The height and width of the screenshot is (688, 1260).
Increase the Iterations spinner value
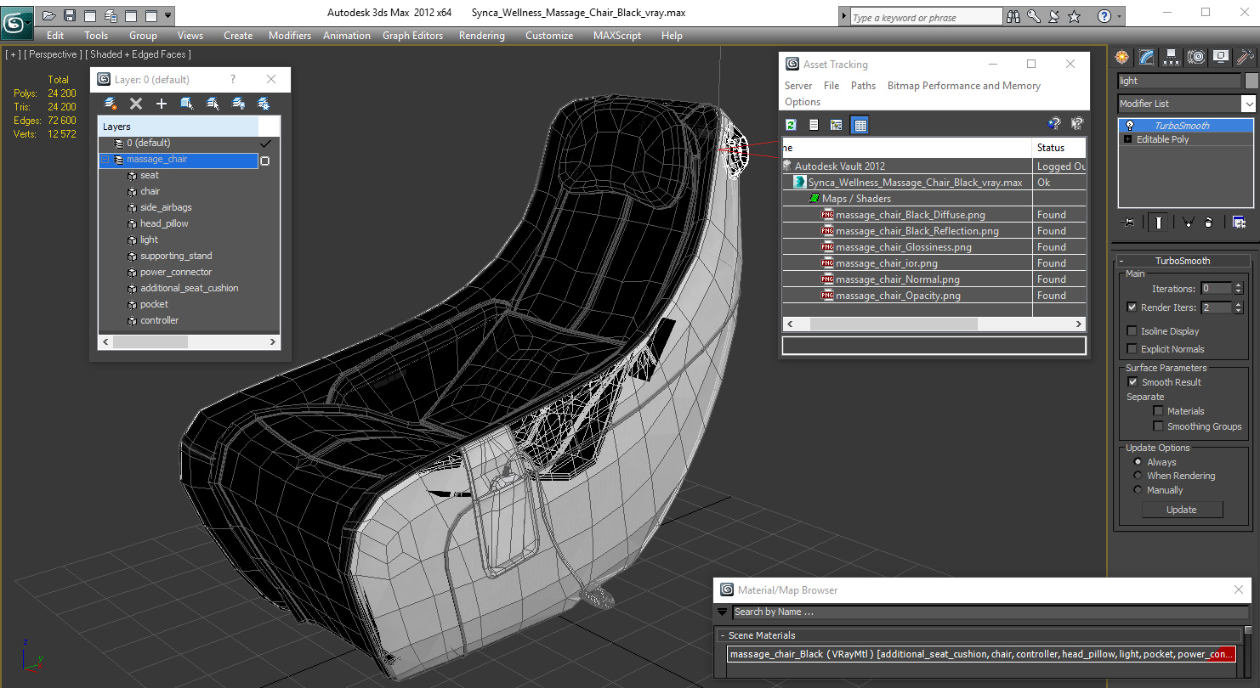(1238, 285)
